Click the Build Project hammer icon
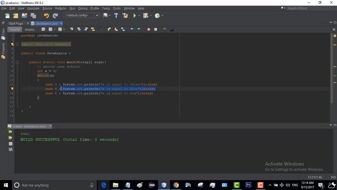The height and width of the screenshot is (190, 337). 116,16
